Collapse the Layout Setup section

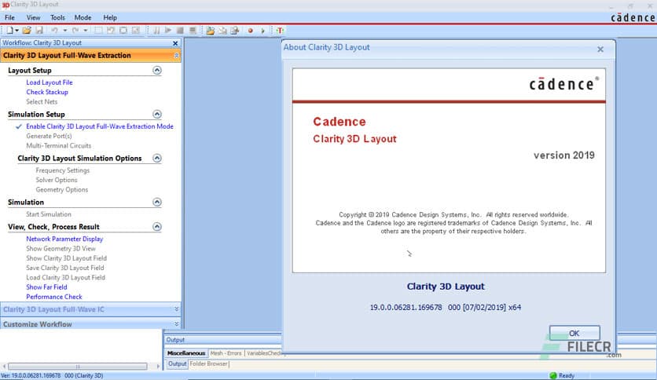(156, 71)
